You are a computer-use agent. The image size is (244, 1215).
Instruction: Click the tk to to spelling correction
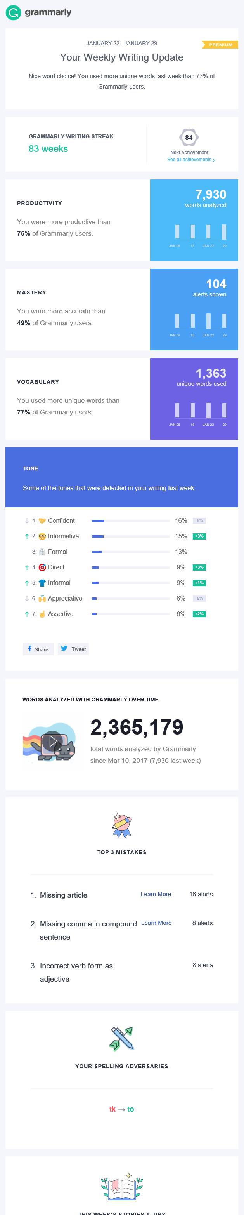click(121, 1109)
